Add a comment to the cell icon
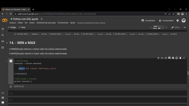 tap(169, 58)
